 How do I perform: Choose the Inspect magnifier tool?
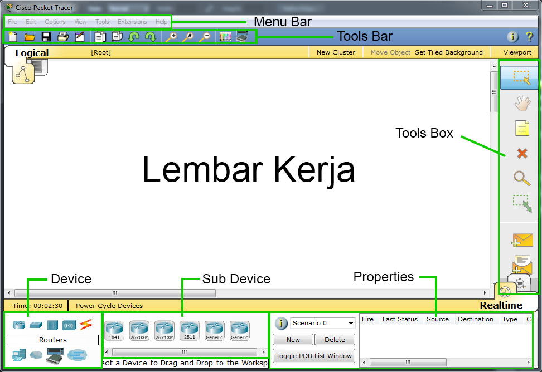522,178
